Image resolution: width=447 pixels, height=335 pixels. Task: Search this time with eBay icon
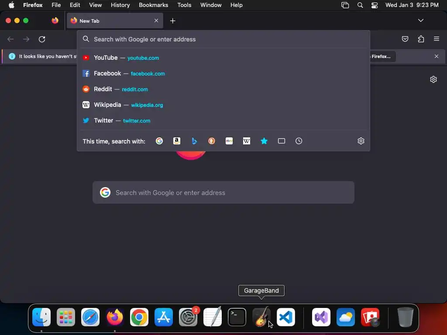tap(229, 141)
